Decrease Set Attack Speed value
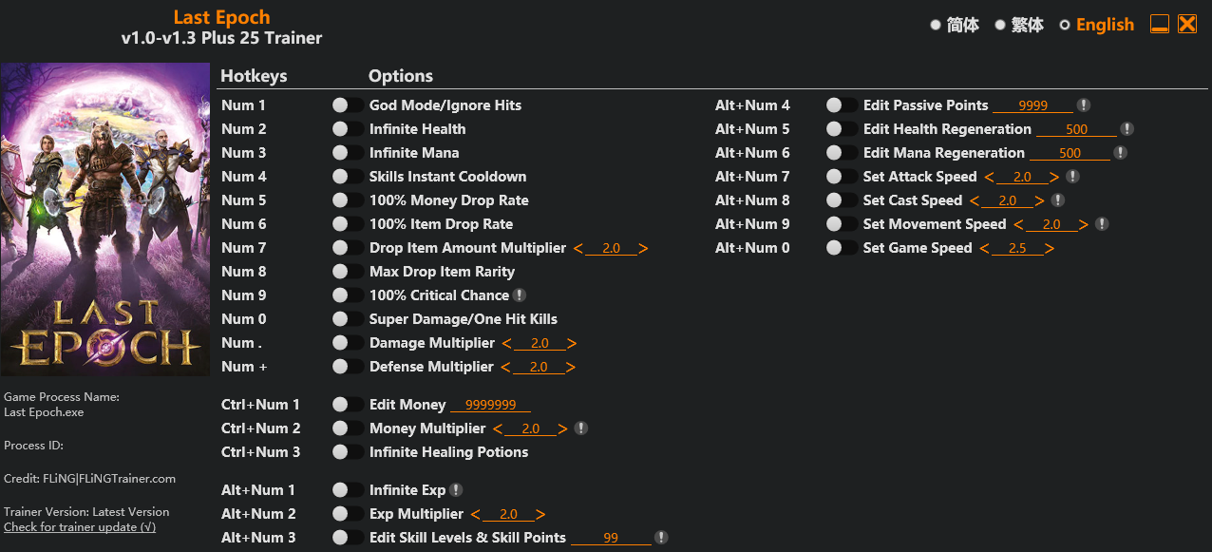 (989, 177)
